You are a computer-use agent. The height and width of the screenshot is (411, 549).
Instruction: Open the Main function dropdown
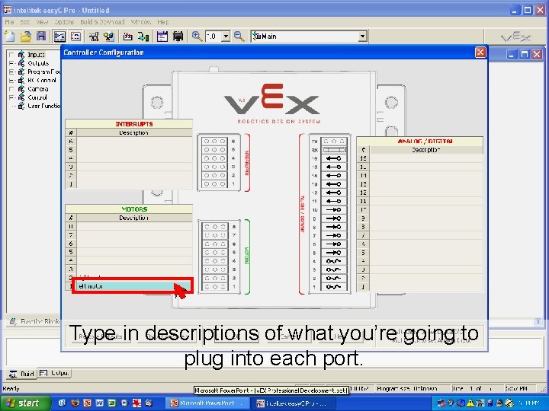click(363, 37)
